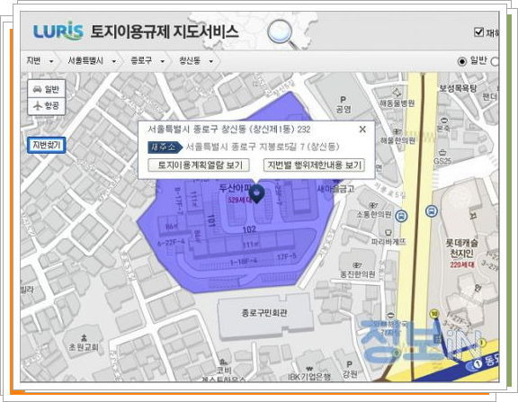Screen dimensions: 518x402
Task: Click the IBK기업은행 label
Action: (x=309, y=377)
